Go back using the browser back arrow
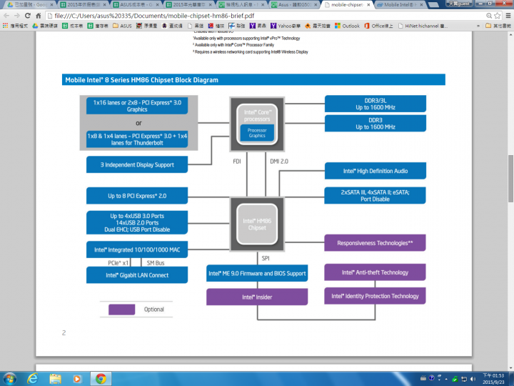 tap(6, 16)
